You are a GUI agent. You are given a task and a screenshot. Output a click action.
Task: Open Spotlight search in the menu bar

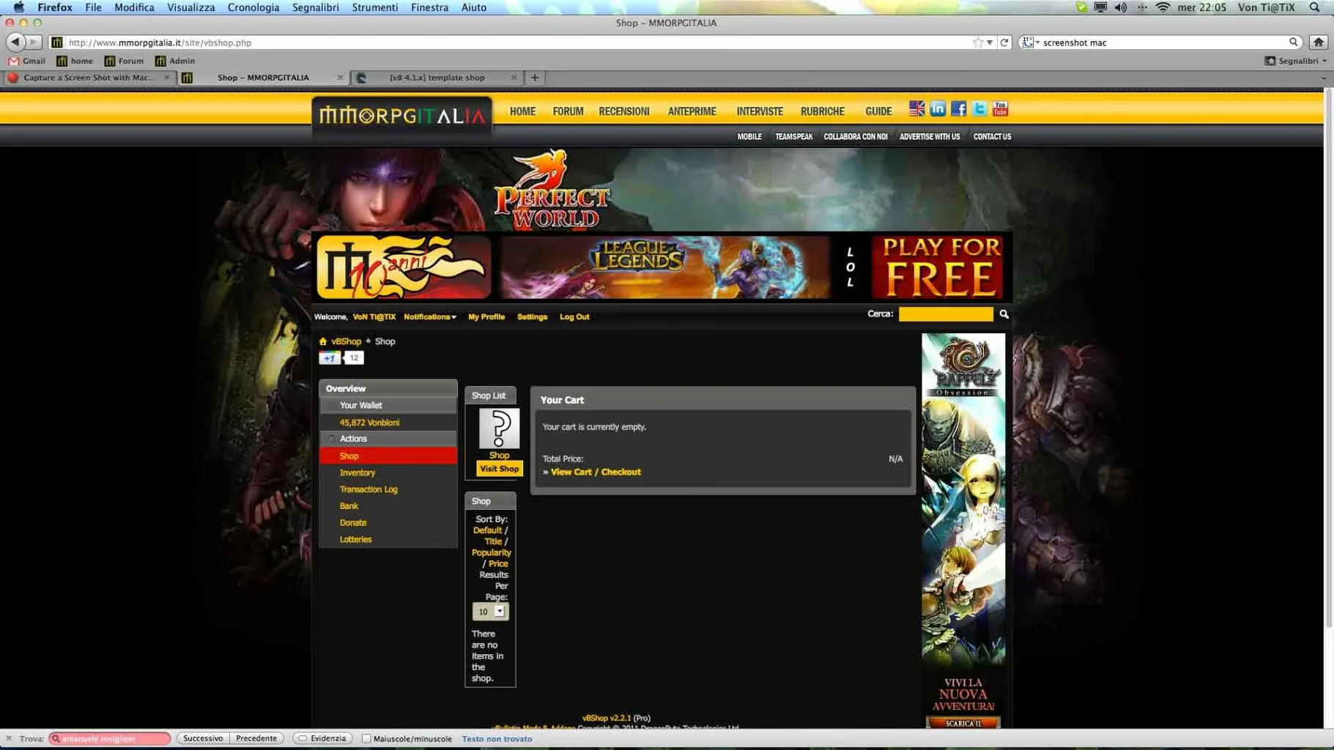coord(1315,7)
